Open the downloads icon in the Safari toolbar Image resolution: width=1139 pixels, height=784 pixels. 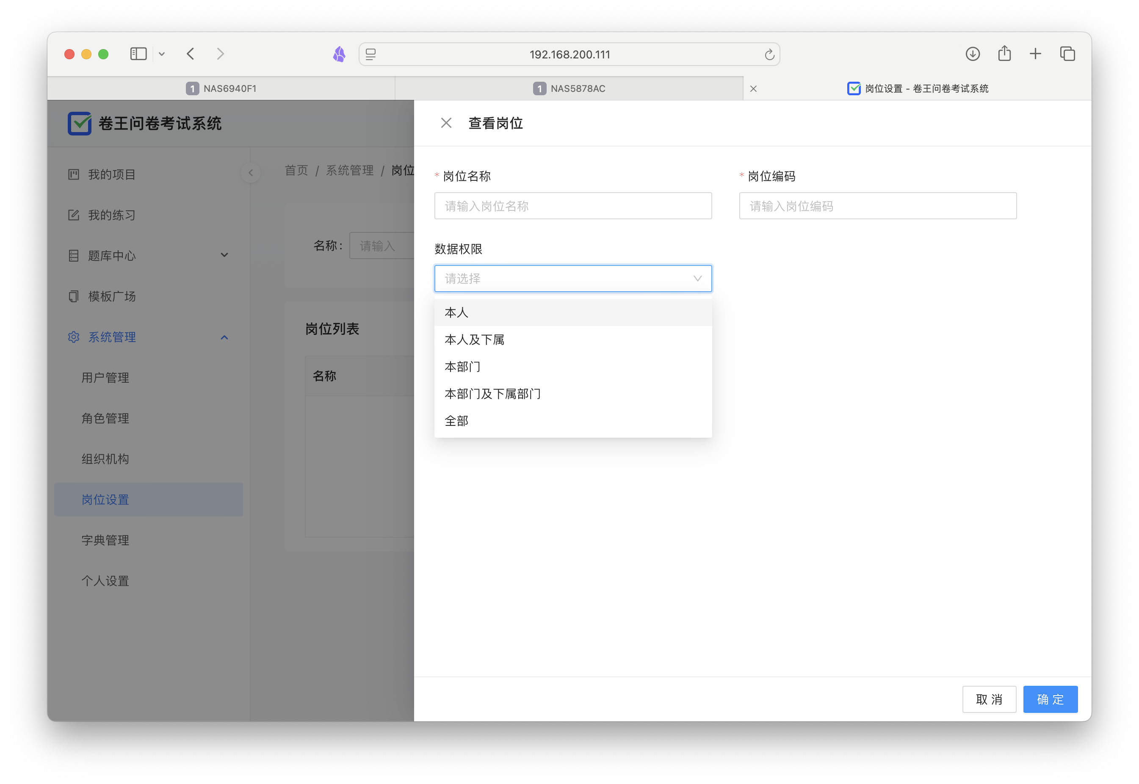coord(973,53)
